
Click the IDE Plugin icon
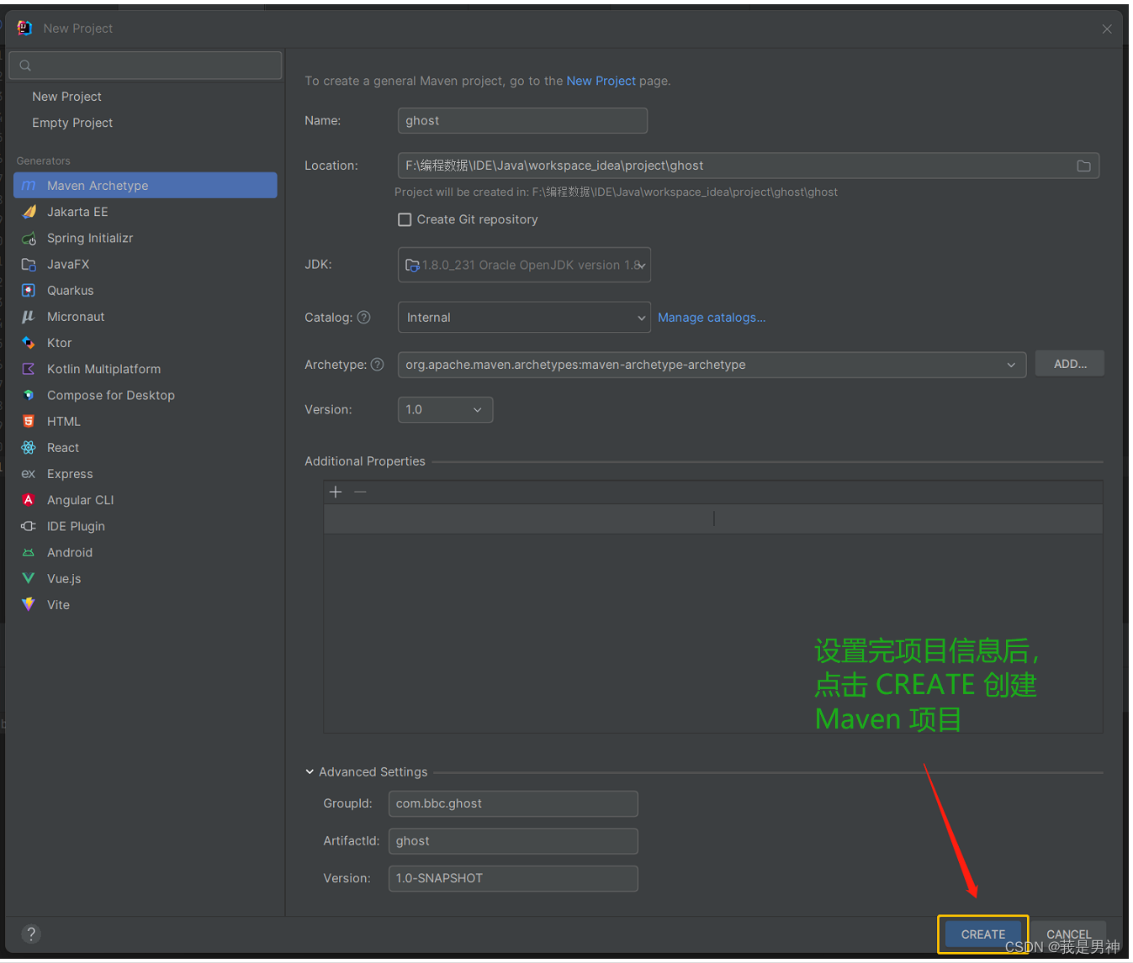[29, 526]
